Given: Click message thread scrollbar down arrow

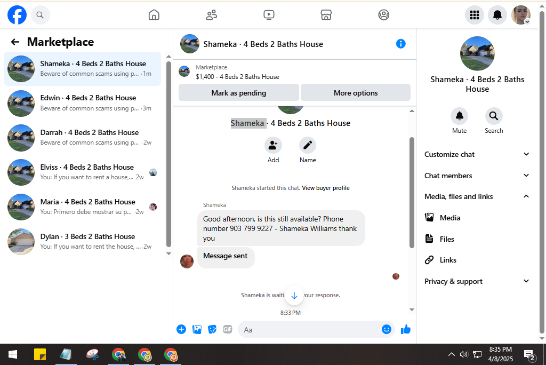Looking at the screenshot, I should click(x=412, y=310).
